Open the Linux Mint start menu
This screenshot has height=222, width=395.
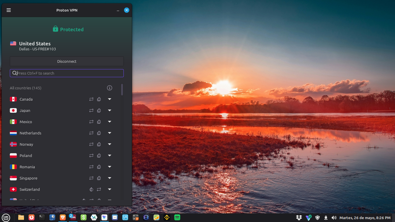6,218
